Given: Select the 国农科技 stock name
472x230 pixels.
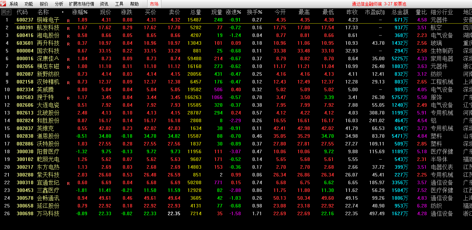Looking at the screenshot, I should pos(48,51).
